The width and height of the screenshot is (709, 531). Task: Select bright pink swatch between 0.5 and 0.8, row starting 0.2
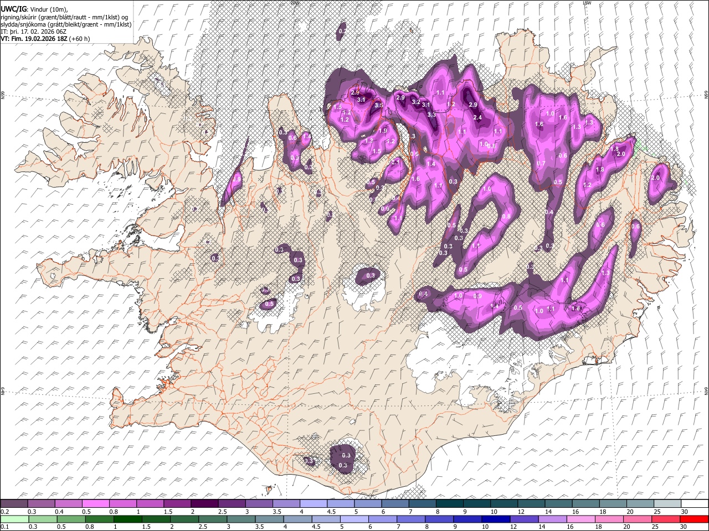(x=96, y=504)
